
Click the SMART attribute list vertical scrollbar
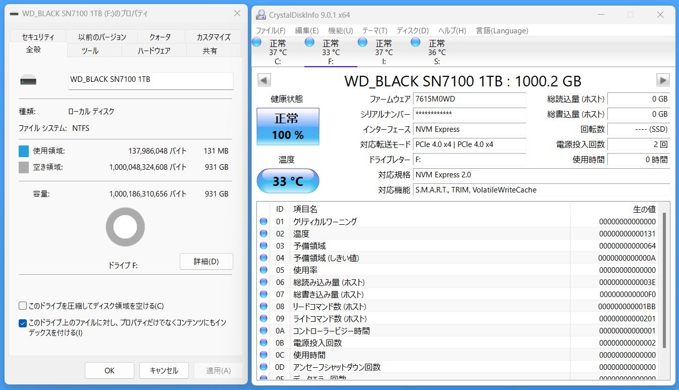[664, 280]
